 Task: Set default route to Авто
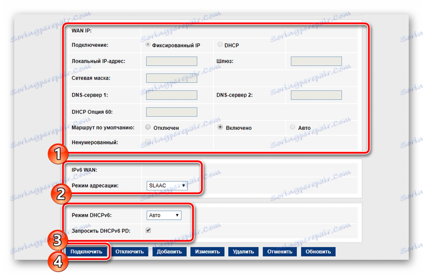pyautogui.click(x=293, y=127)
